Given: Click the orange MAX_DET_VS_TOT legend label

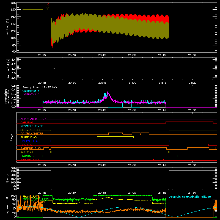Looking at the screenshot, I should pyautogui.click(x=34, y=202).
